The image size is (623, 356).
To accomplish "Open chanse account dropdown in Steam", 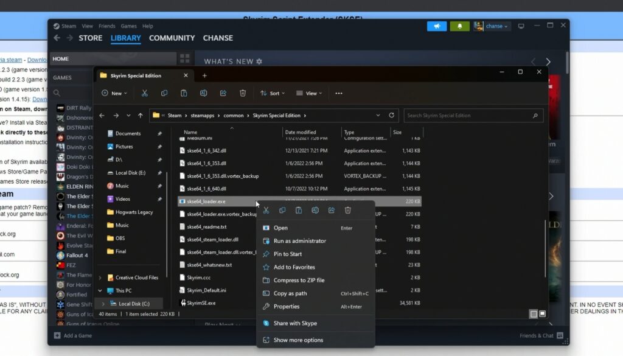I will coord(492,26).
